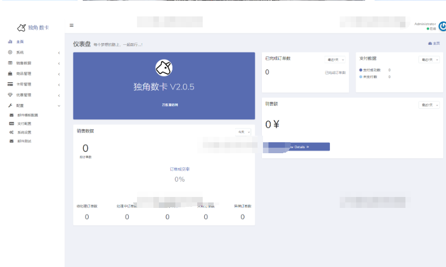Screen dimensions: 446x267
Task: Click the dashboard icon in the 主页 breadcrumb
Action: pyautogui.click(x=430, y=43)
